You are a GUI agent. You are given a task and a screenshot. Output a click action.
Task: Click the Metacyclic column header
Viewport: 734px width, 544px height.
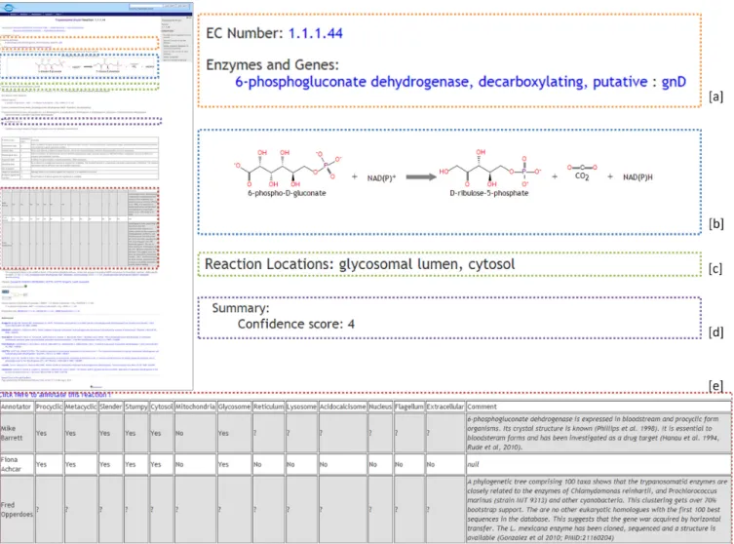(x=81, y=407)
